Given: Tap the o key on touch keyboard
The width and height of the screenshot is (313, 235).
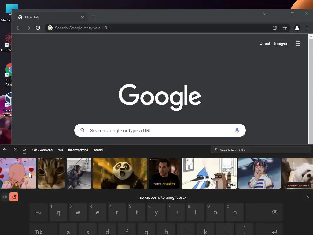Looking at the screenshot, I should [215, 212].
